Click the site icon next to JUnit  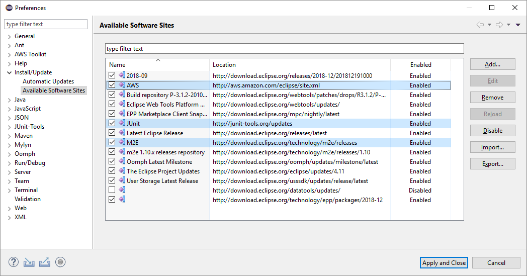pos(122,124)
